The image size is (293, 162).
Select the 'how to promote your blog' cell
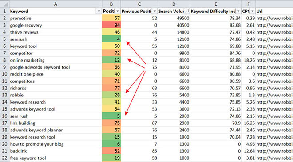click(55, 144)
